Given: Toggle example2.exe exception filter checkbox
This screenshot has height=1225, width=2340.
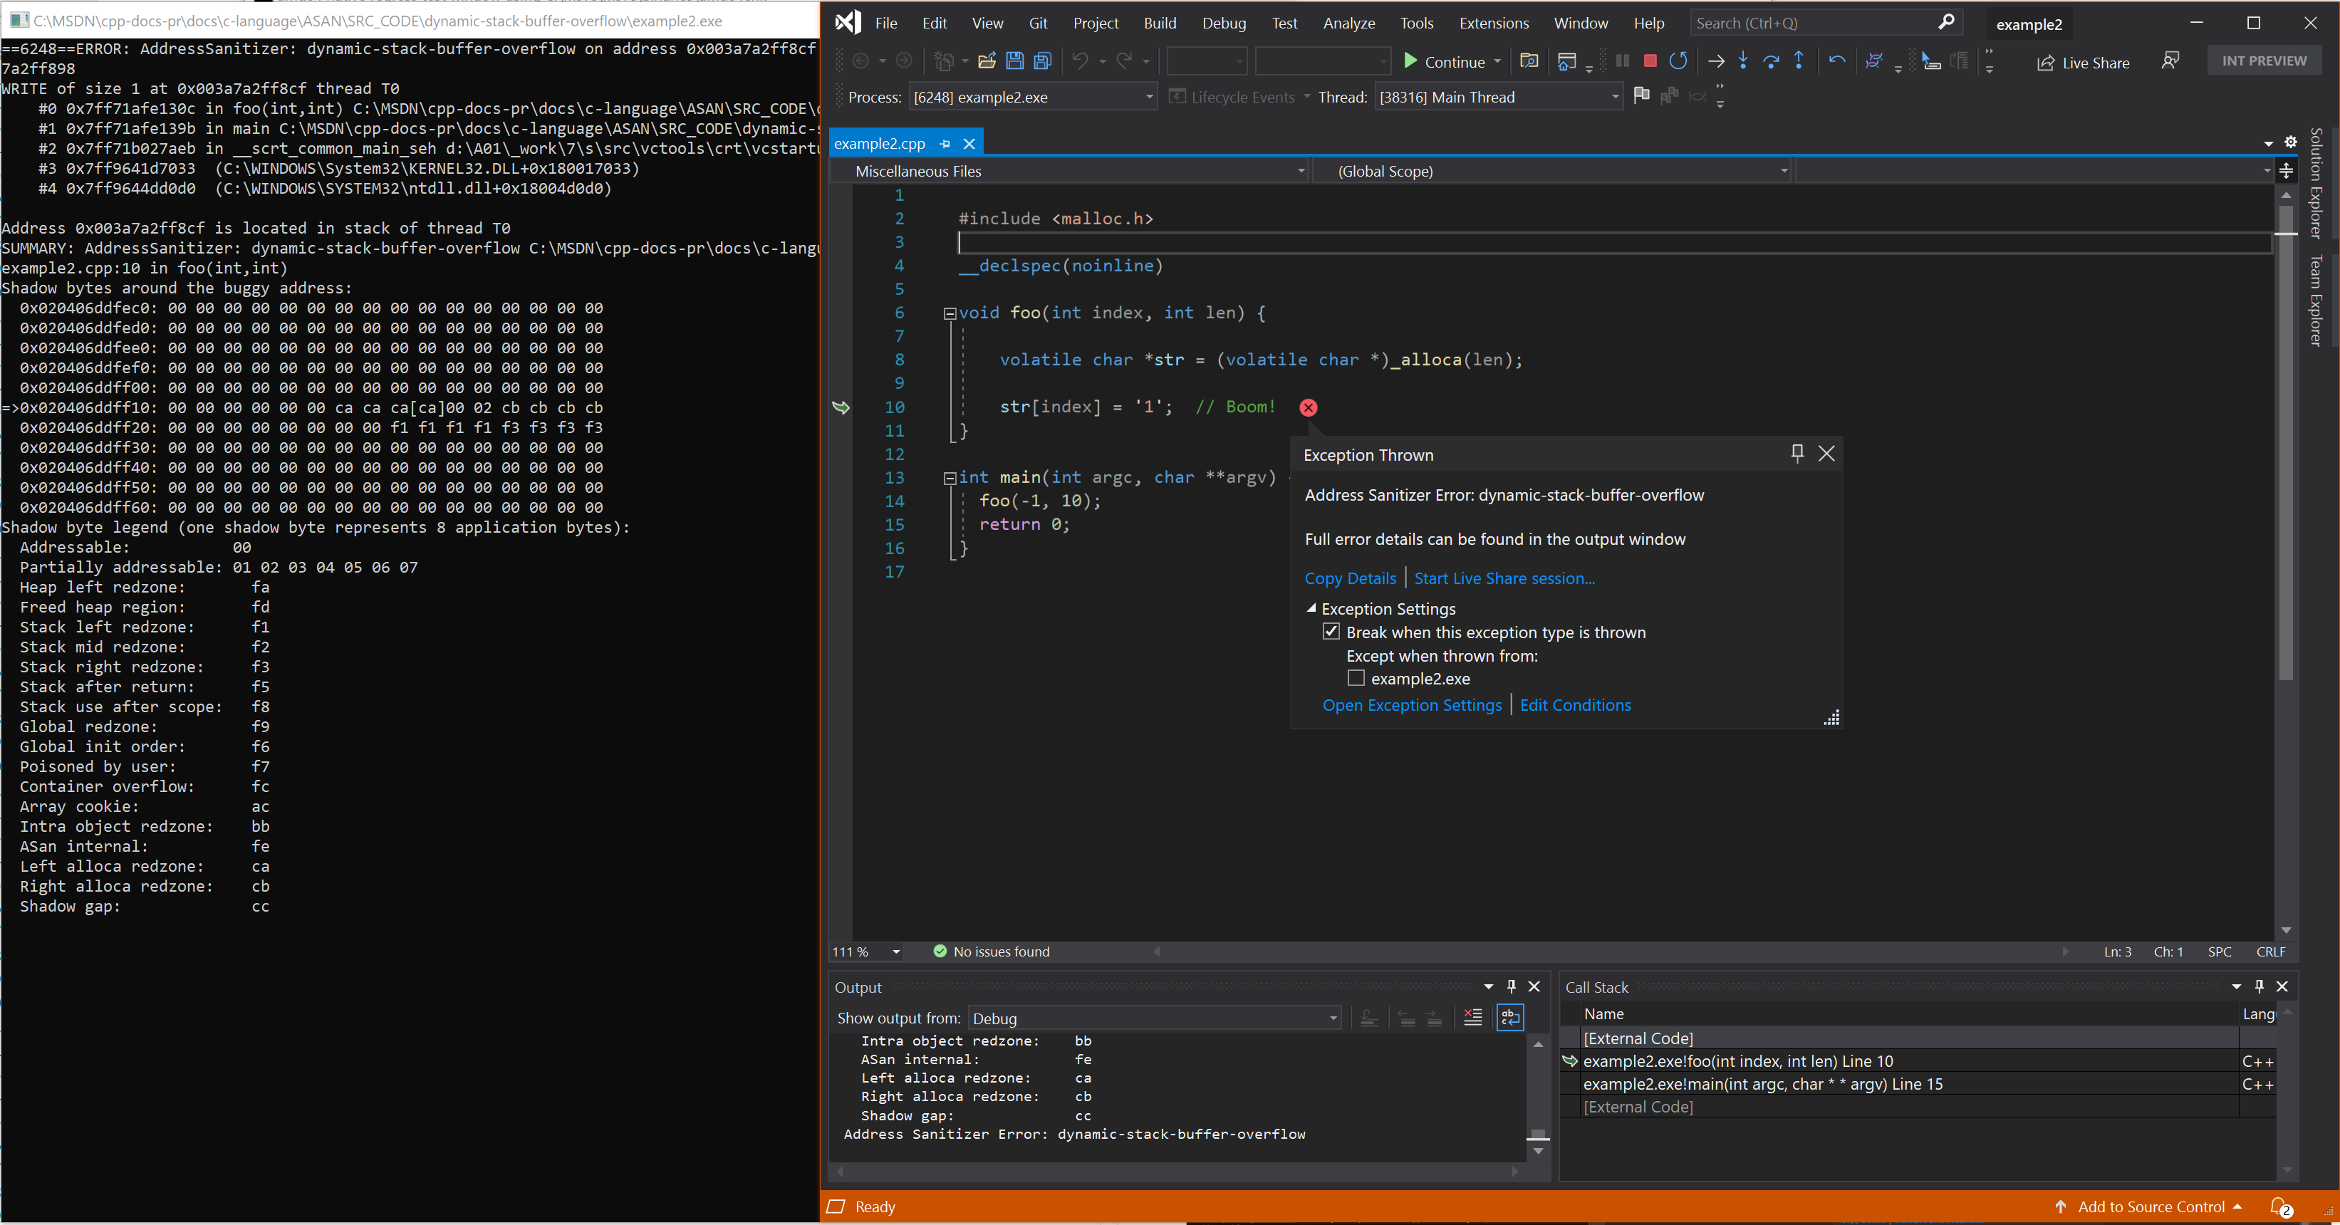Looking at the screenshot, I should [1356, 677].
